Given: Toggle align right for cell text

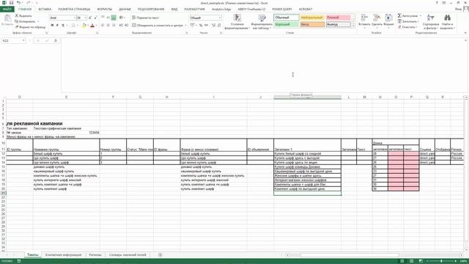Looking at the screenshot, I should coord(114,26).
